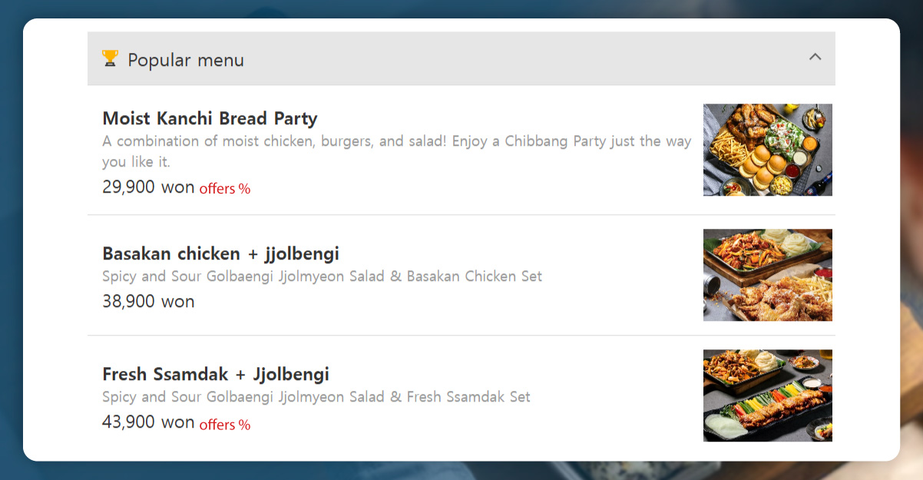Open the Popular menu header bar
923x480 pixels.
(461, 58)
